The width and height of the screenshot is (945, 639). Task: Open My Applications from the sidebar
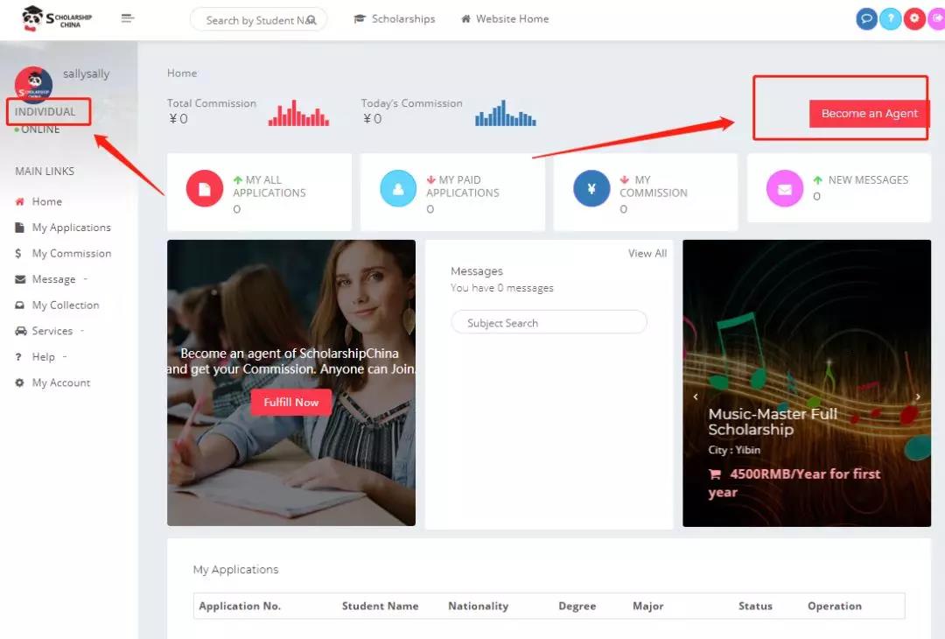click(63, 228)
